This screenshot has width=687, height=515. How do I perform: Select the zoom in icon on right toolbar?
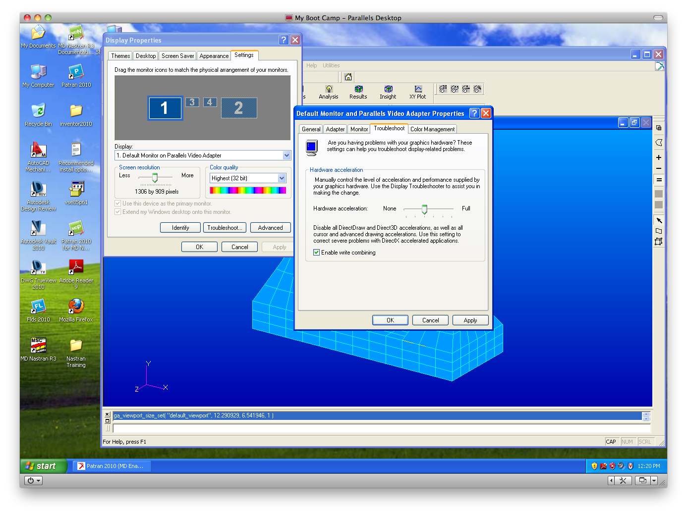(x=659, y=157)
